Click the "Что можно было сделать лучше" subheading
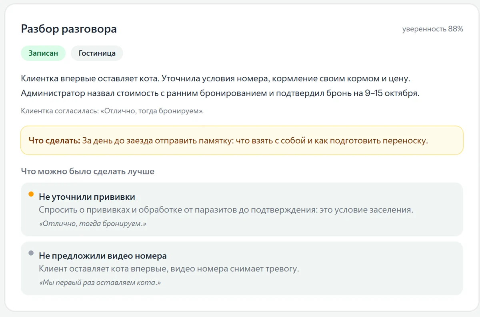Screen dimensions: 480x317 coord(88,171)
